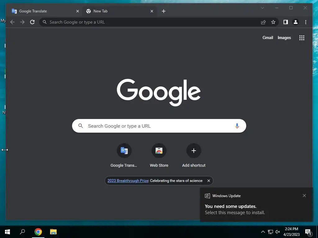Screen dimensions: 318x238
Task: Open File Explorer from taskbar
Action: pyautogui.click(x=53, y=232)
